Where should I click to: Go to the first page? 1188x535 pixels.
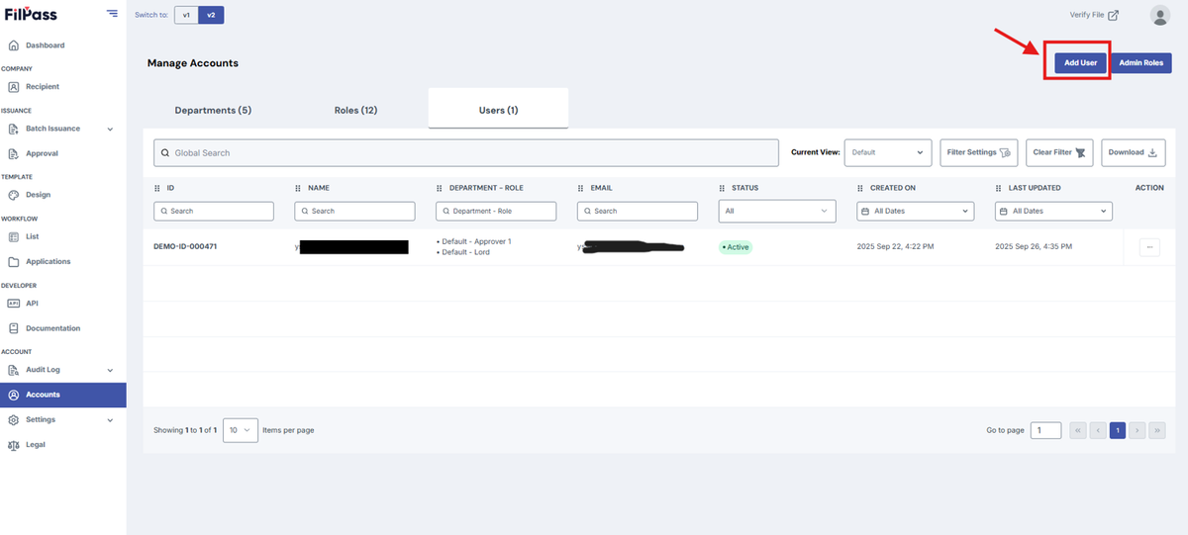(x=1078, y=430)
